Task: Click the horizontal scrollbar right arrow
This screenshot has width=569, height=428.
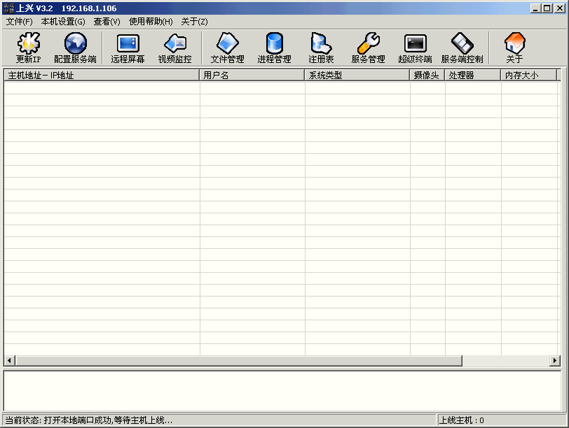Action: coord(555,361)
